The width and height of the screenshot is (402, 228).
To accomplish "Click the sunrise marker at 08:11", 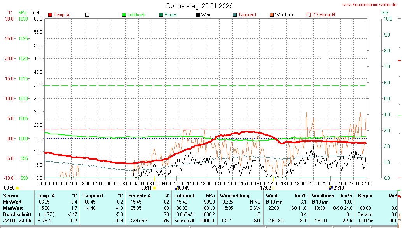I will (x=154, y=188).
